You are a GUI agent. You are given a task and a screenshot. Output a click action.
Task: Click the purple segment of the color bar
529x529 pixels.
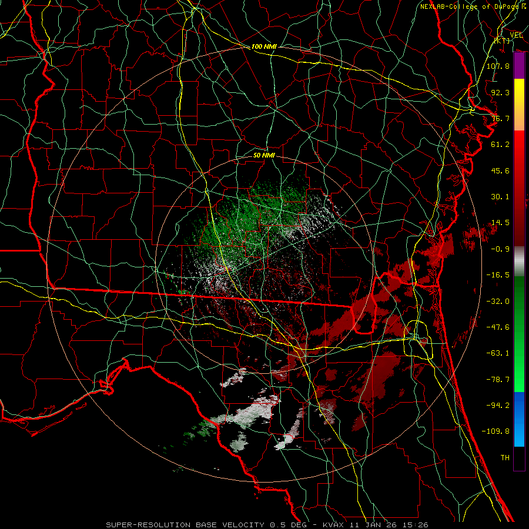pyautogui.click(x=519, y=66)
